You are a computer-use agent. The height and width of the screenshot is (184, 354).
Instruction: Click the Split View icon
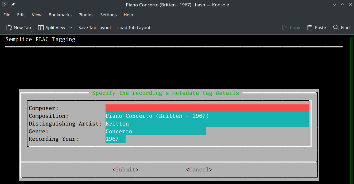click(x=41, y=28)
